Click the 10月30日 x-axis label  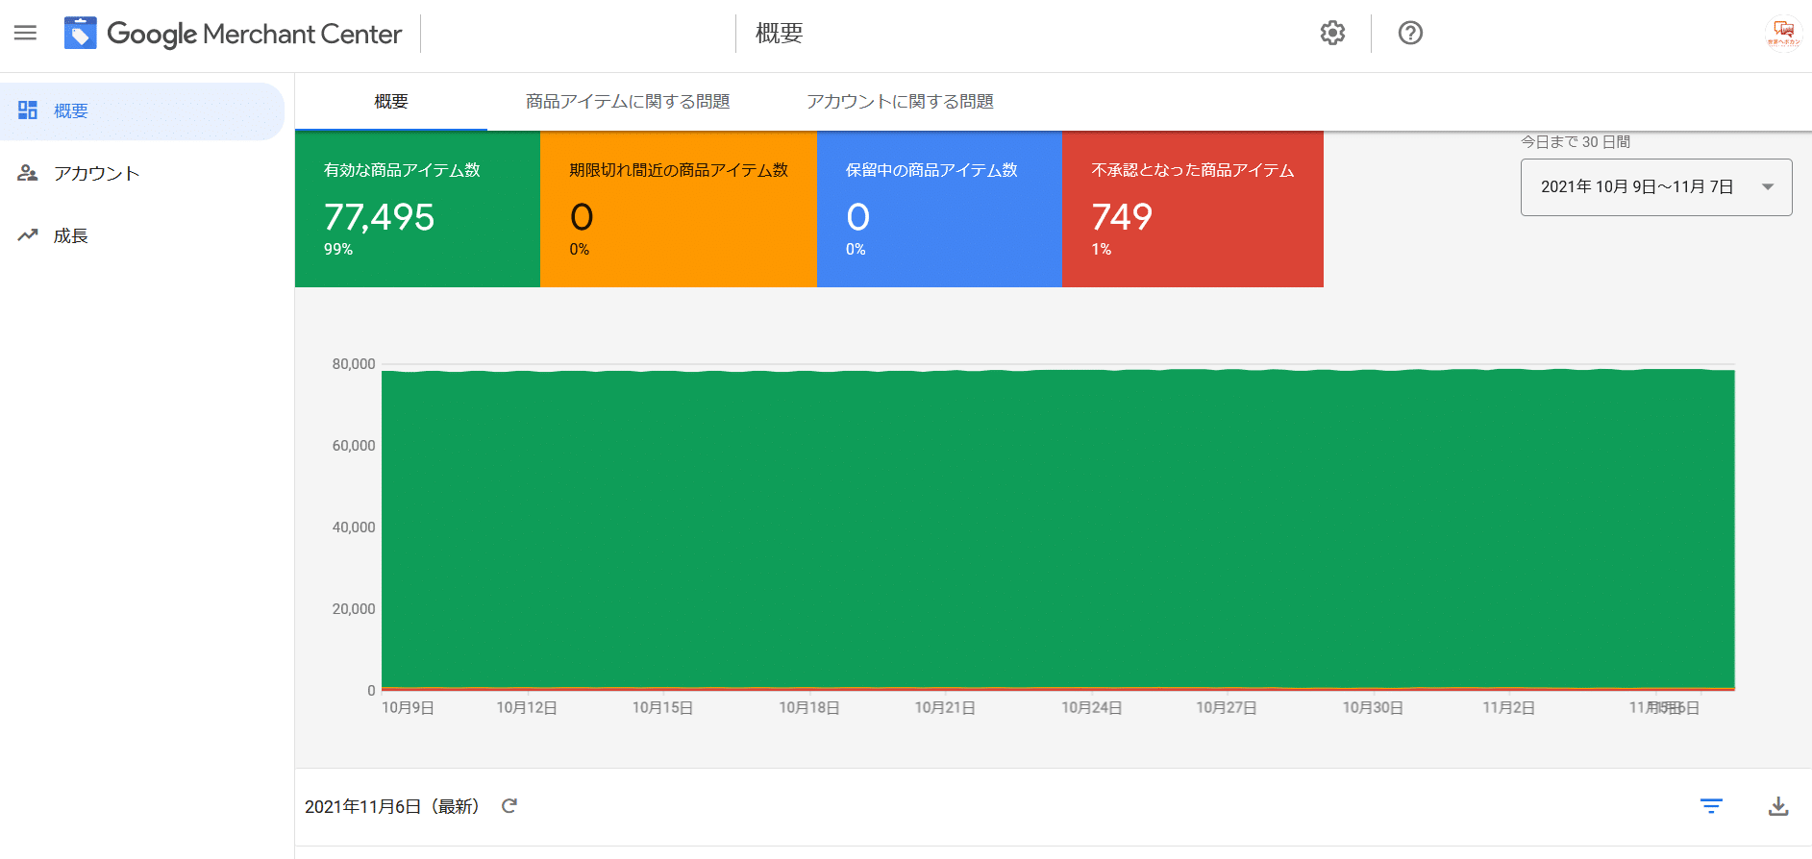(x=1373, y=708)
